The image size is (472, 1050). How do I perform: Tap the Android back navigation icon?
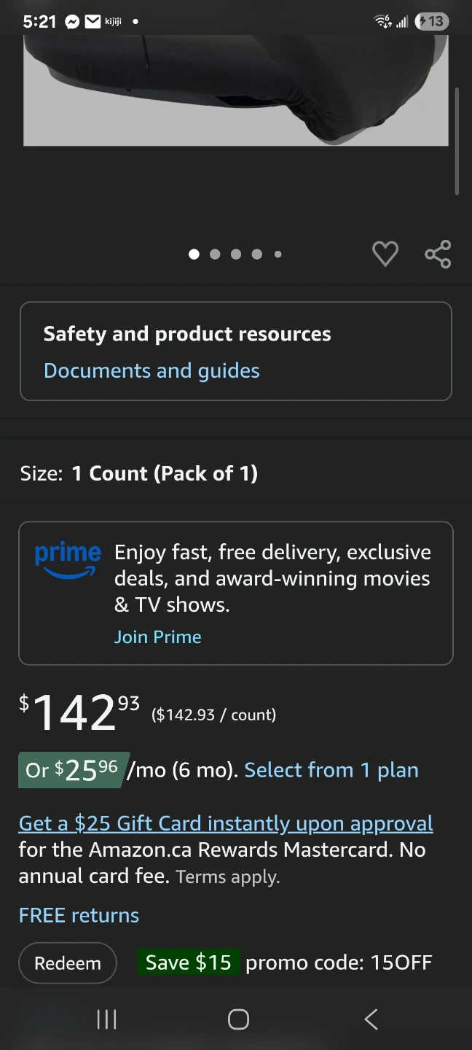click(x=371, y=1019)
